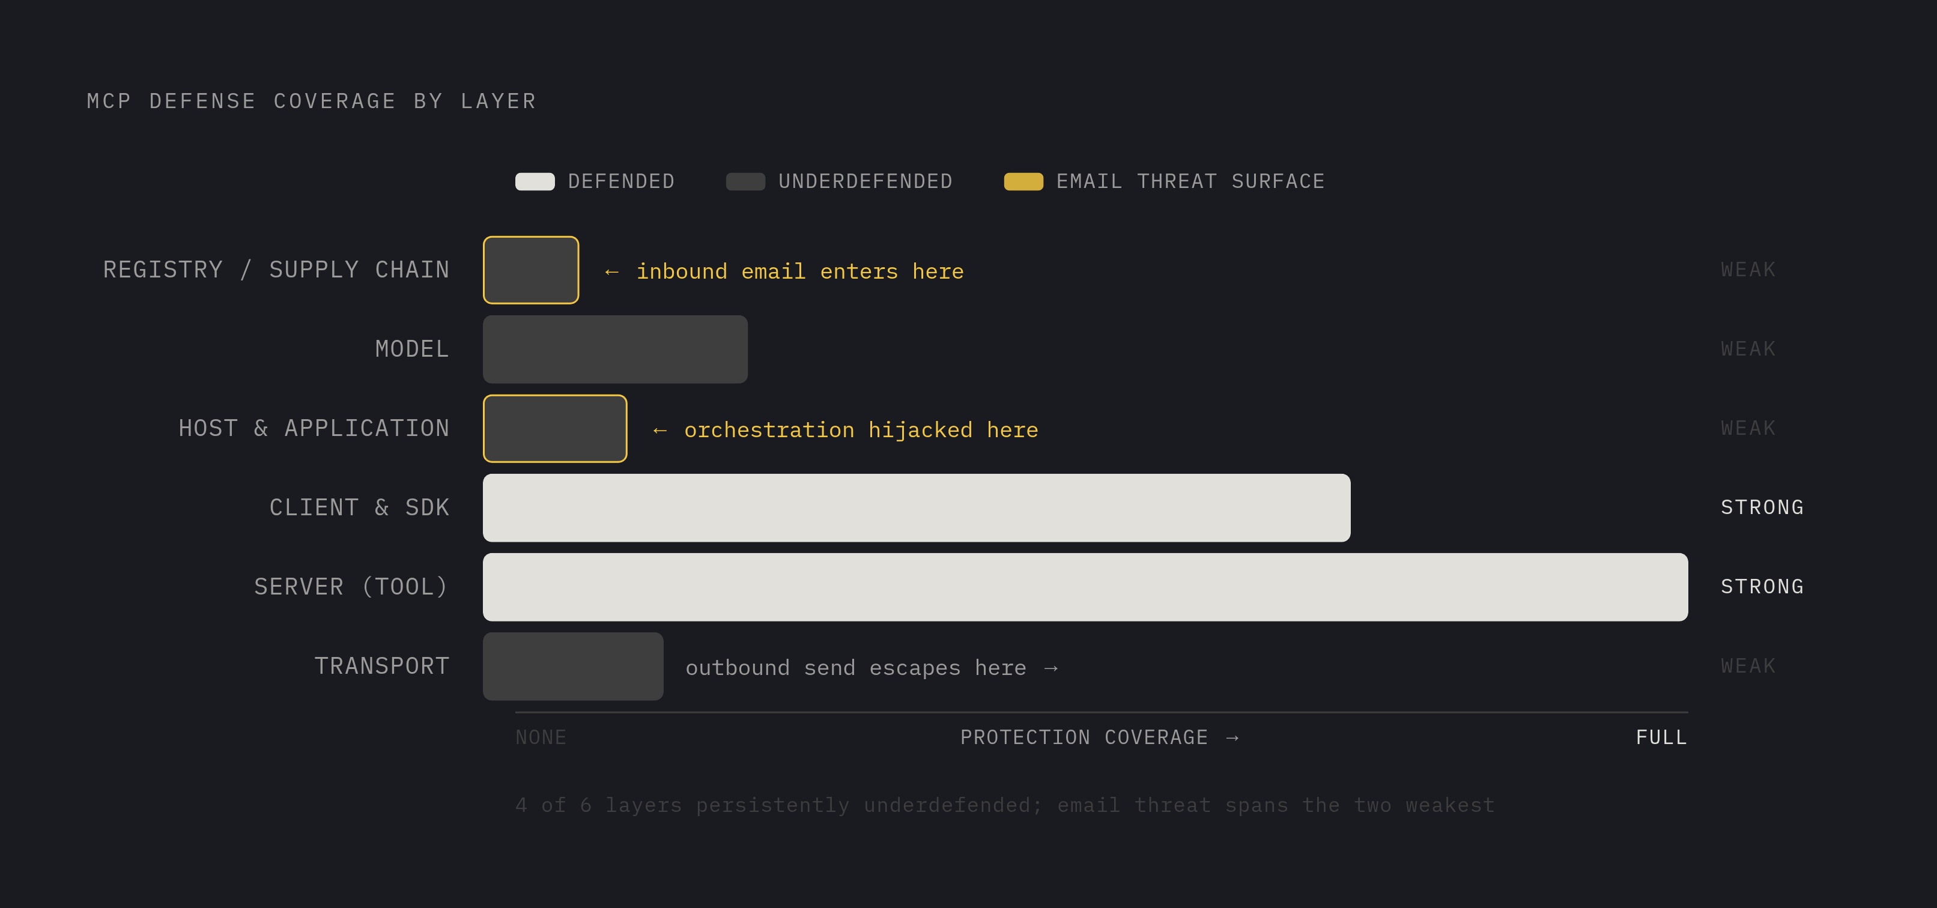Click the 'TRANSPORT' row label
1937x908 pixels.
click(382, 666)
